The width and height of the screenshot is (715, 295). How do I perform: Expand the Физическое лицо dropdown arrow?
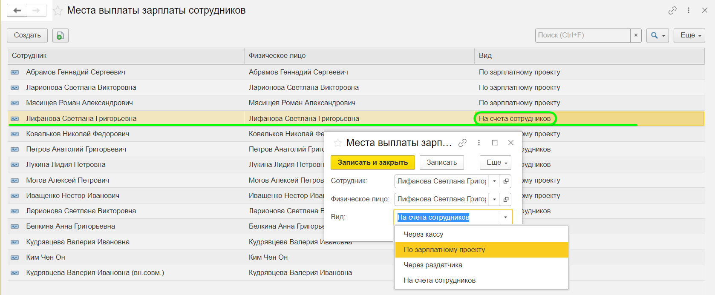pyautogui.click(x=494, y=199)
